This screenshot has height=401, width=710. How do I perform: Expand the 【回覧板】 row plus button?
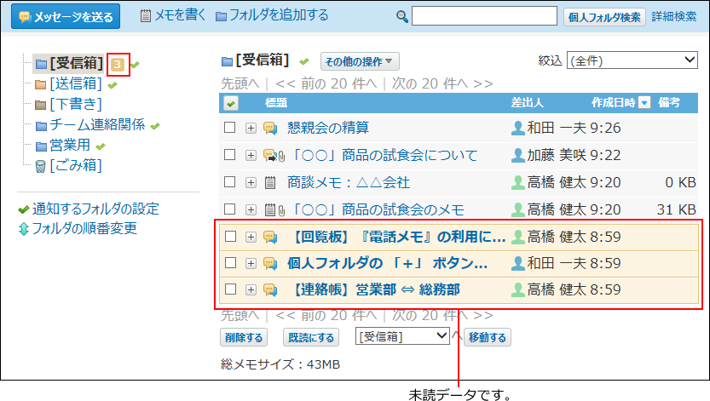pos(251,237)
